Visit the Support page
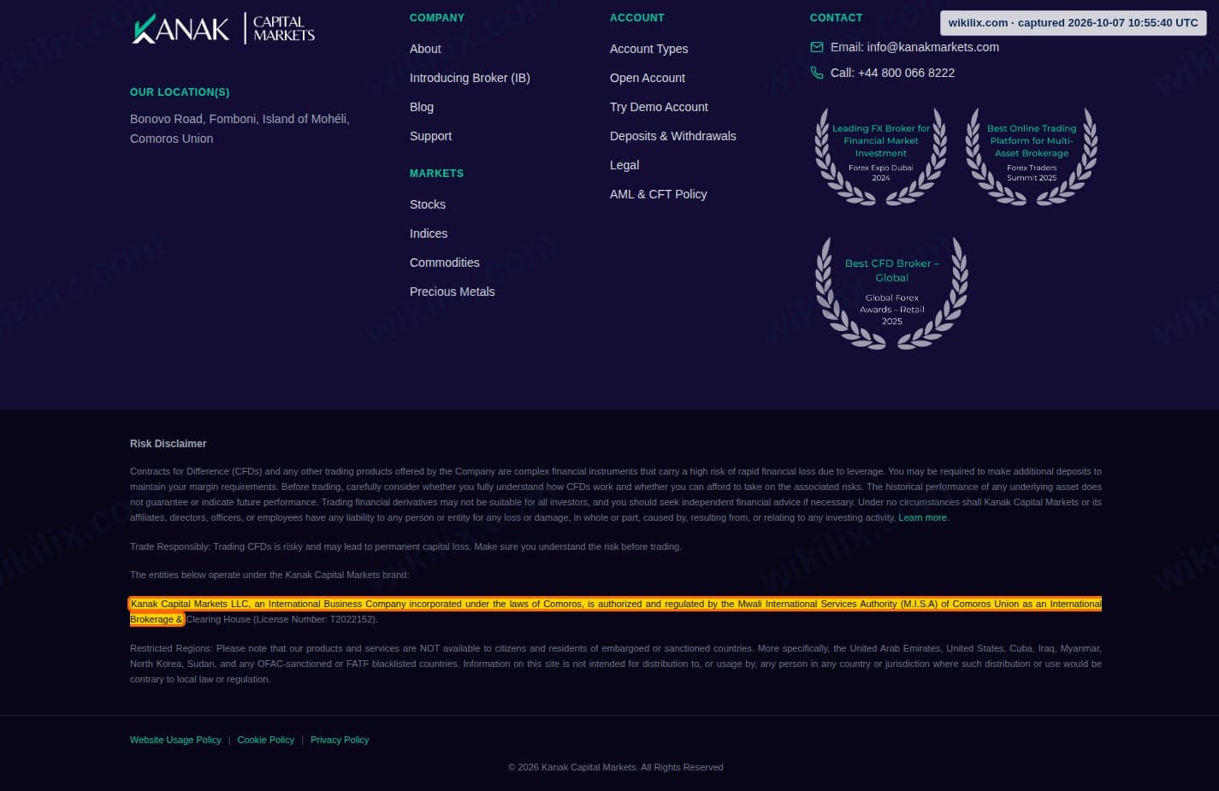Image resolution: width=1219 pixels, height=791 pixels. click(x=430, y=136)
